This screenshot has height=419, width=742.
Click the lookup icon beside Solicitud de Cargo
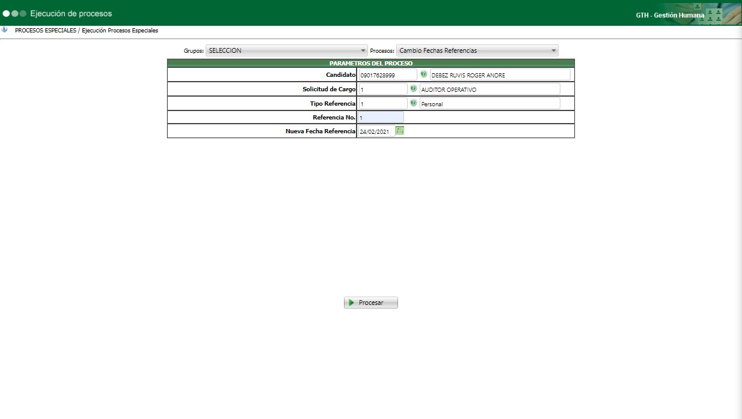click(413, 88)
